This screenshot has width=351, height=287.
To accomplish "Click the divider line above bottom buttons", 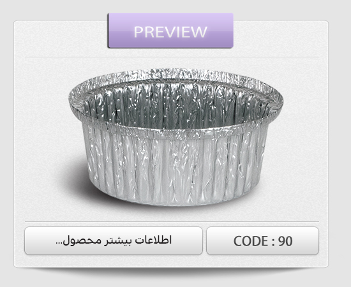I will click(172, 222).
